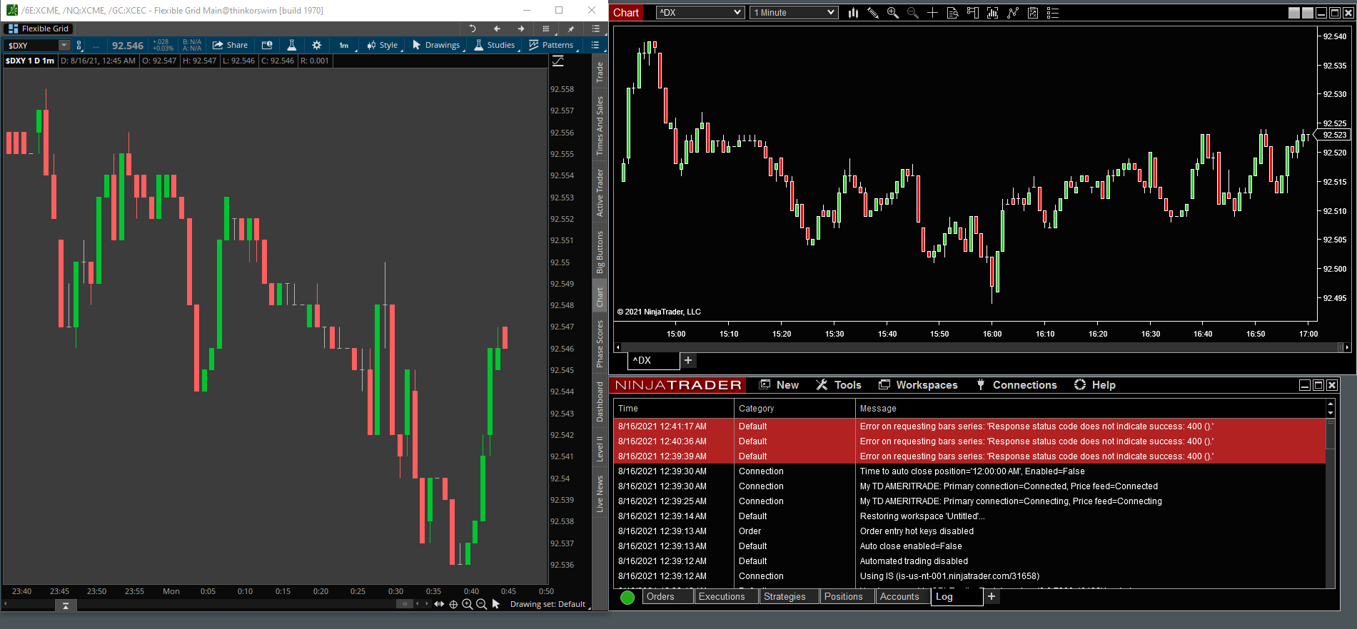Screen dimensions: 1357x629
Task: Click NinjaTrader zoom in magnifier
Action: [x=892, y=13]
